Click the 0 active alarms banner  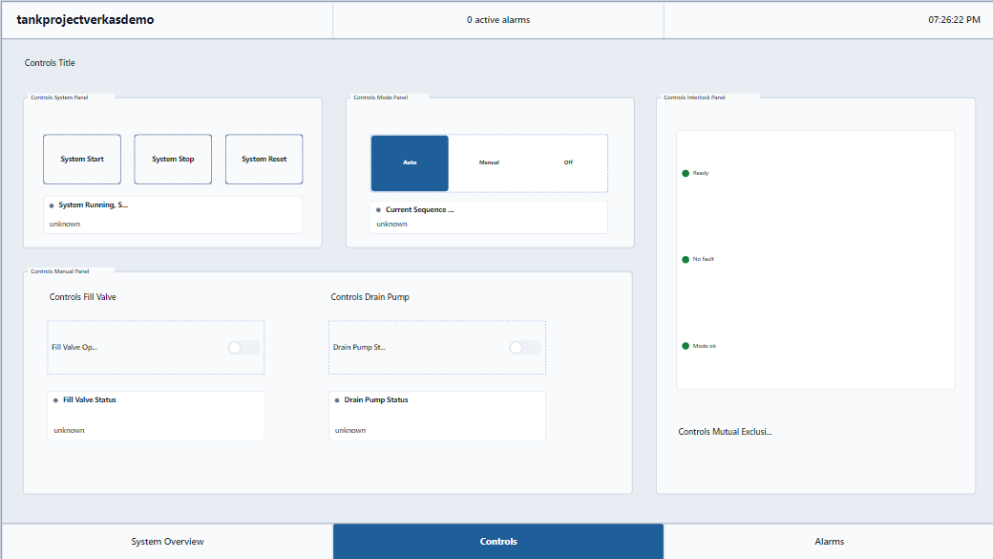click(x=498, y=20)
